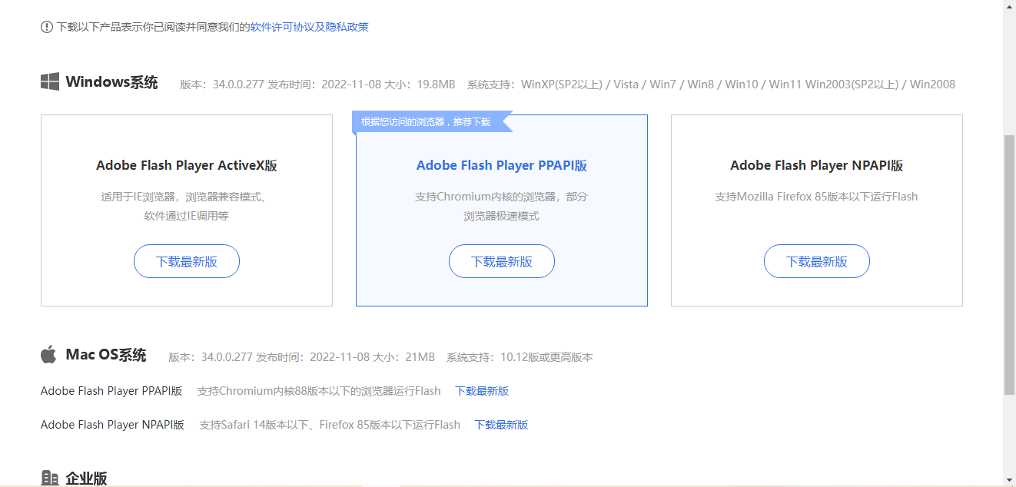Select Adobe Flash Player NPAPI版 card title
This screenshot has height=487, width=1016.
pos(817,165)
